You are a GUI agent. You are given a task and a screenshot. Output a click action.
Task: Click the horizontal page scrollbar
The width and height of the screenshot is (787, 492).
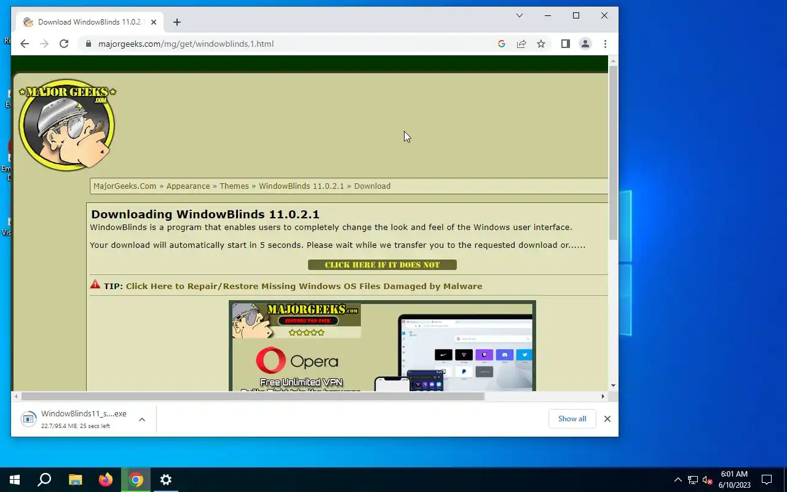coord(253,397)
